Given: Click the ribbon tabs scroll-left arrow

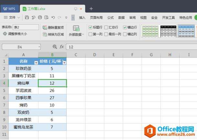Looking at the screenshot, I should (73, 17).
